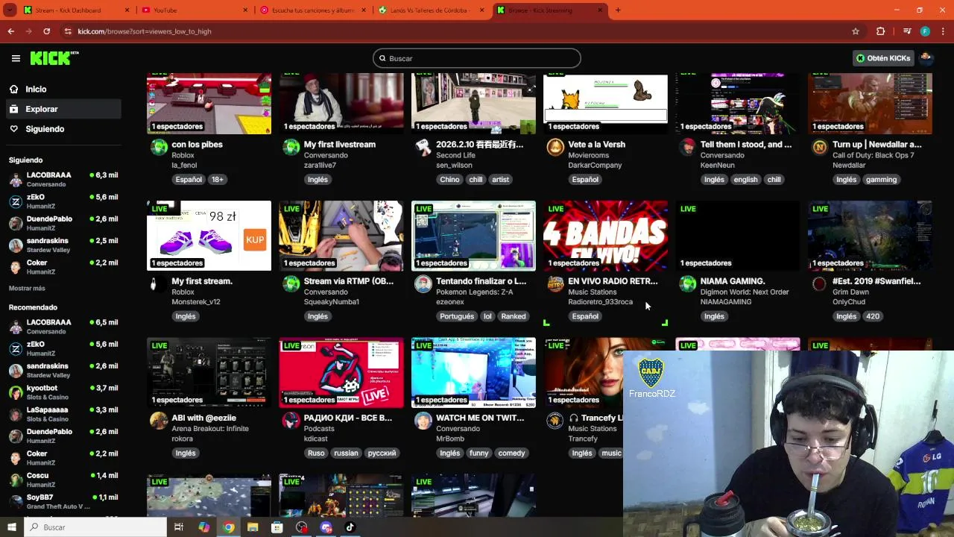Open kyootbot in the Recomendado list
The height and width of the screenshot is (537, 954).
pos(63,392)
